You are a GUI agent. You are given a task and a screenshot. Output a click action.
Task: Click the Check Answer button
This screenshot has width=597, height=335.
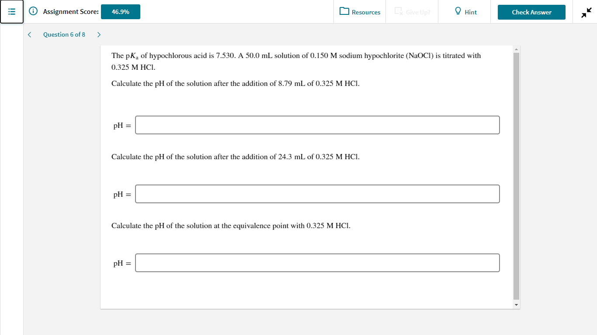click(x=531, y=12)
